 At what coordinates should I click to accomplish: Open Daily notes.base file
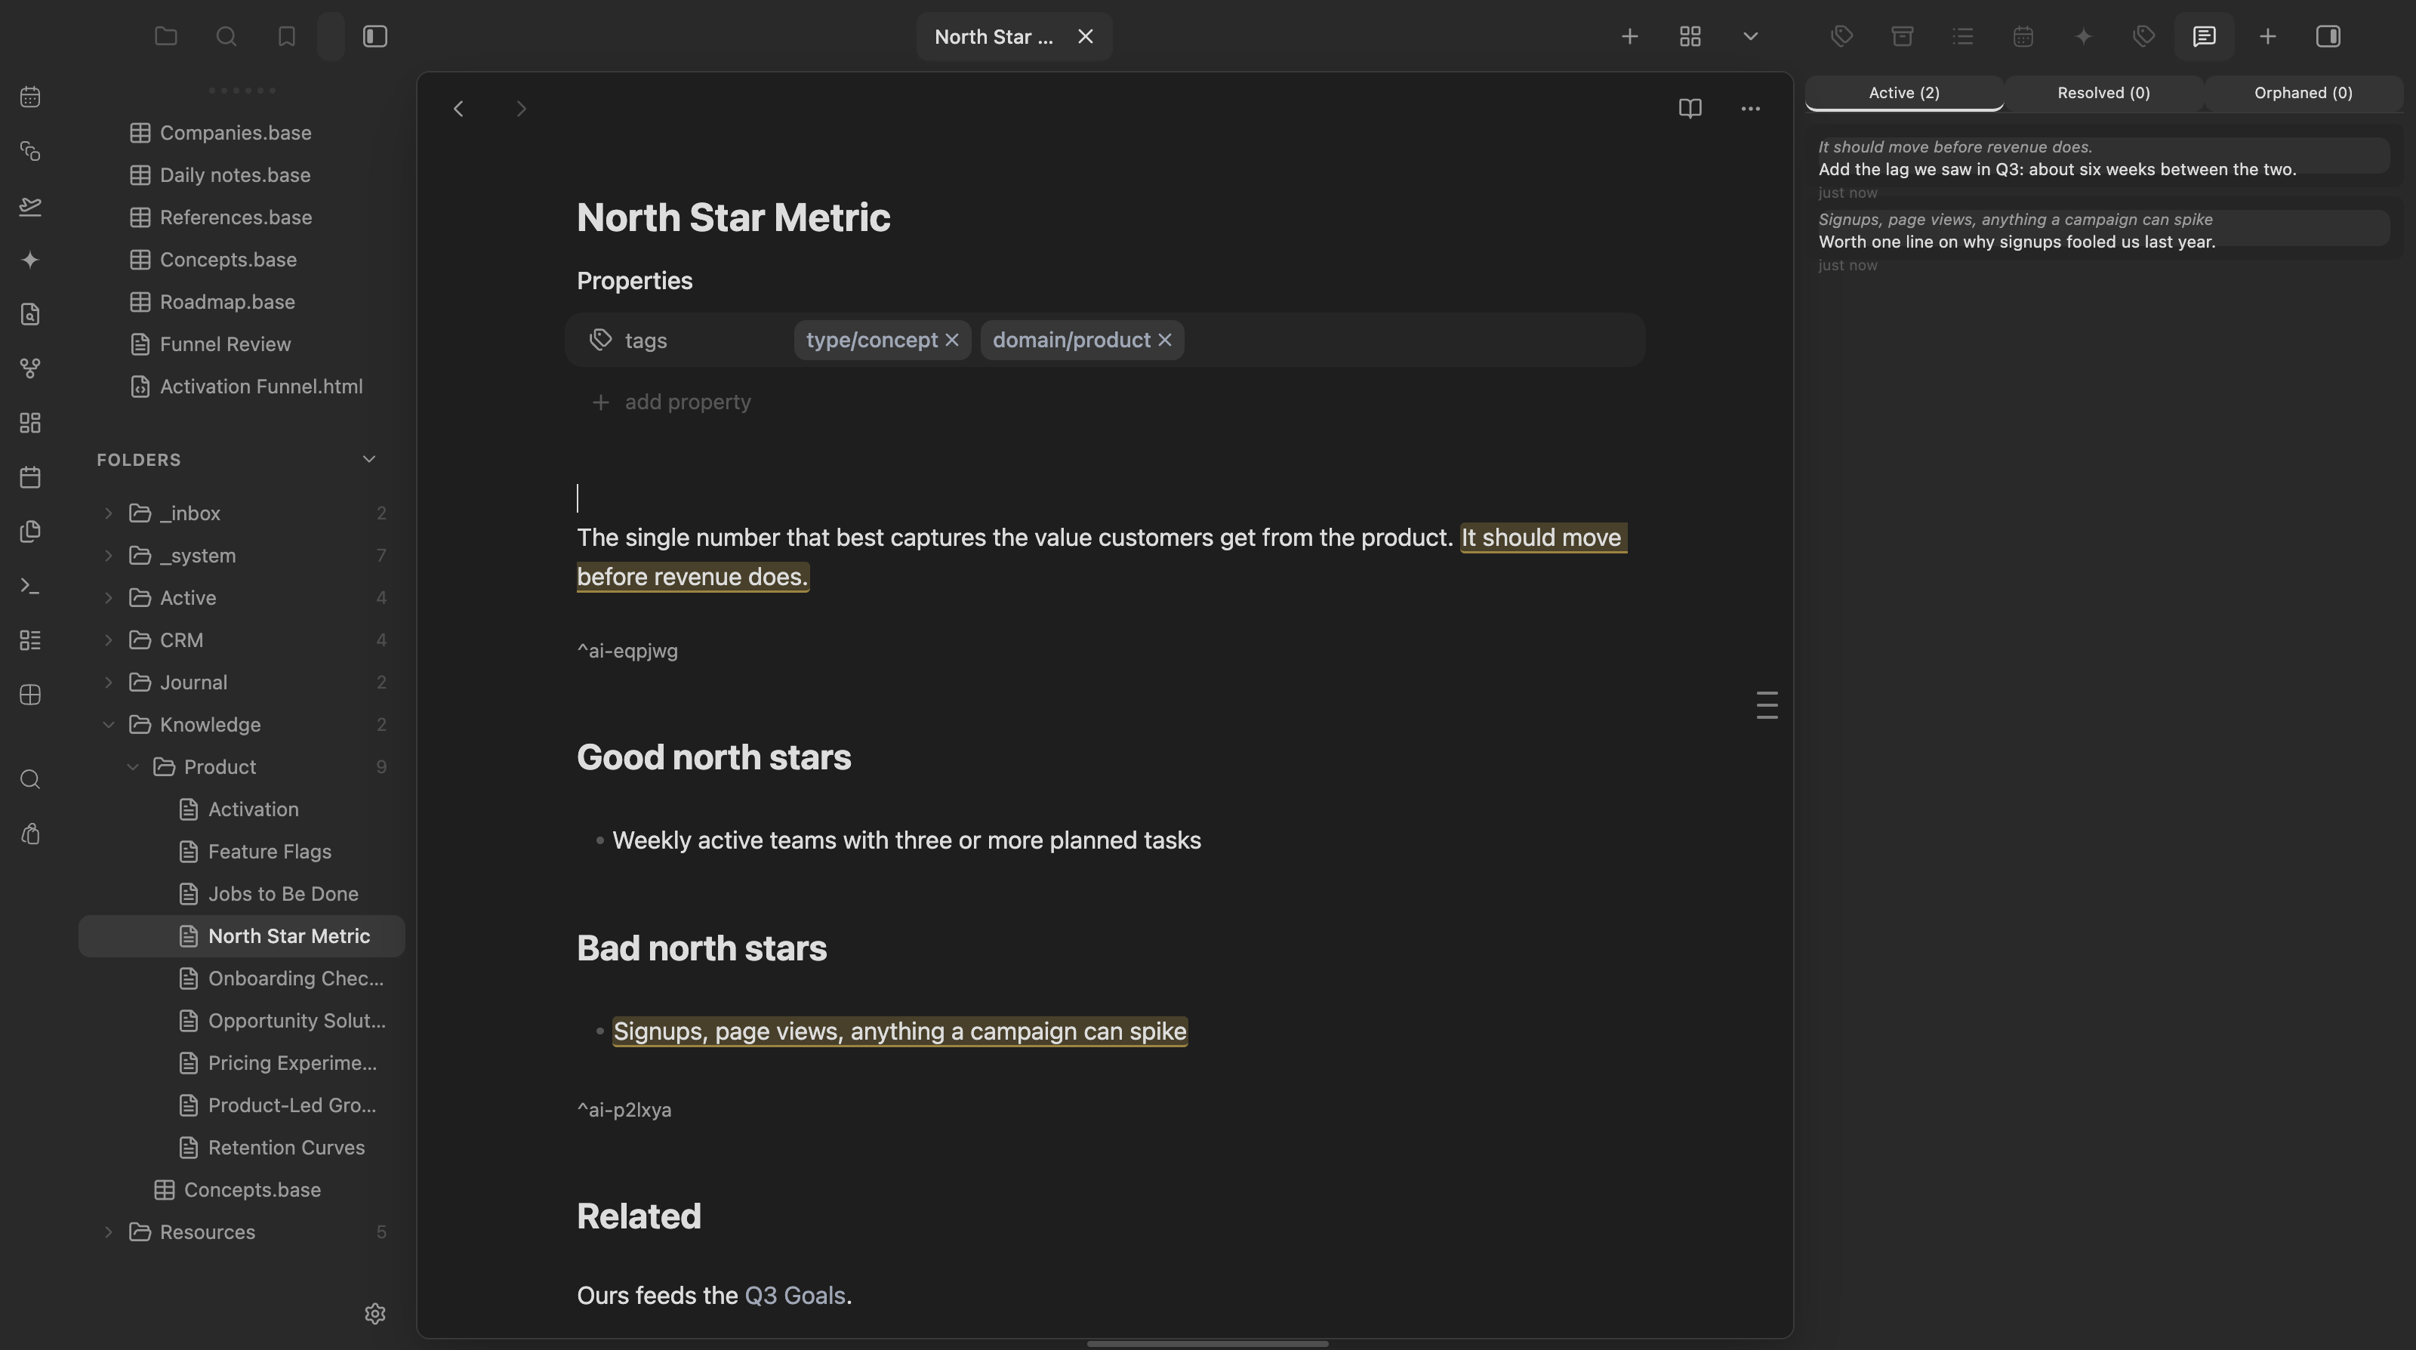[242, 175]
